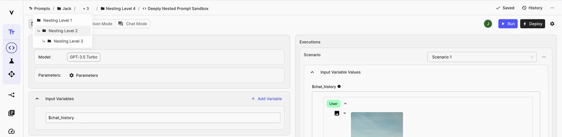Click the image icon in the User message
The width and height of the screenshot is (562, 137).
click(x=337, y=113)
